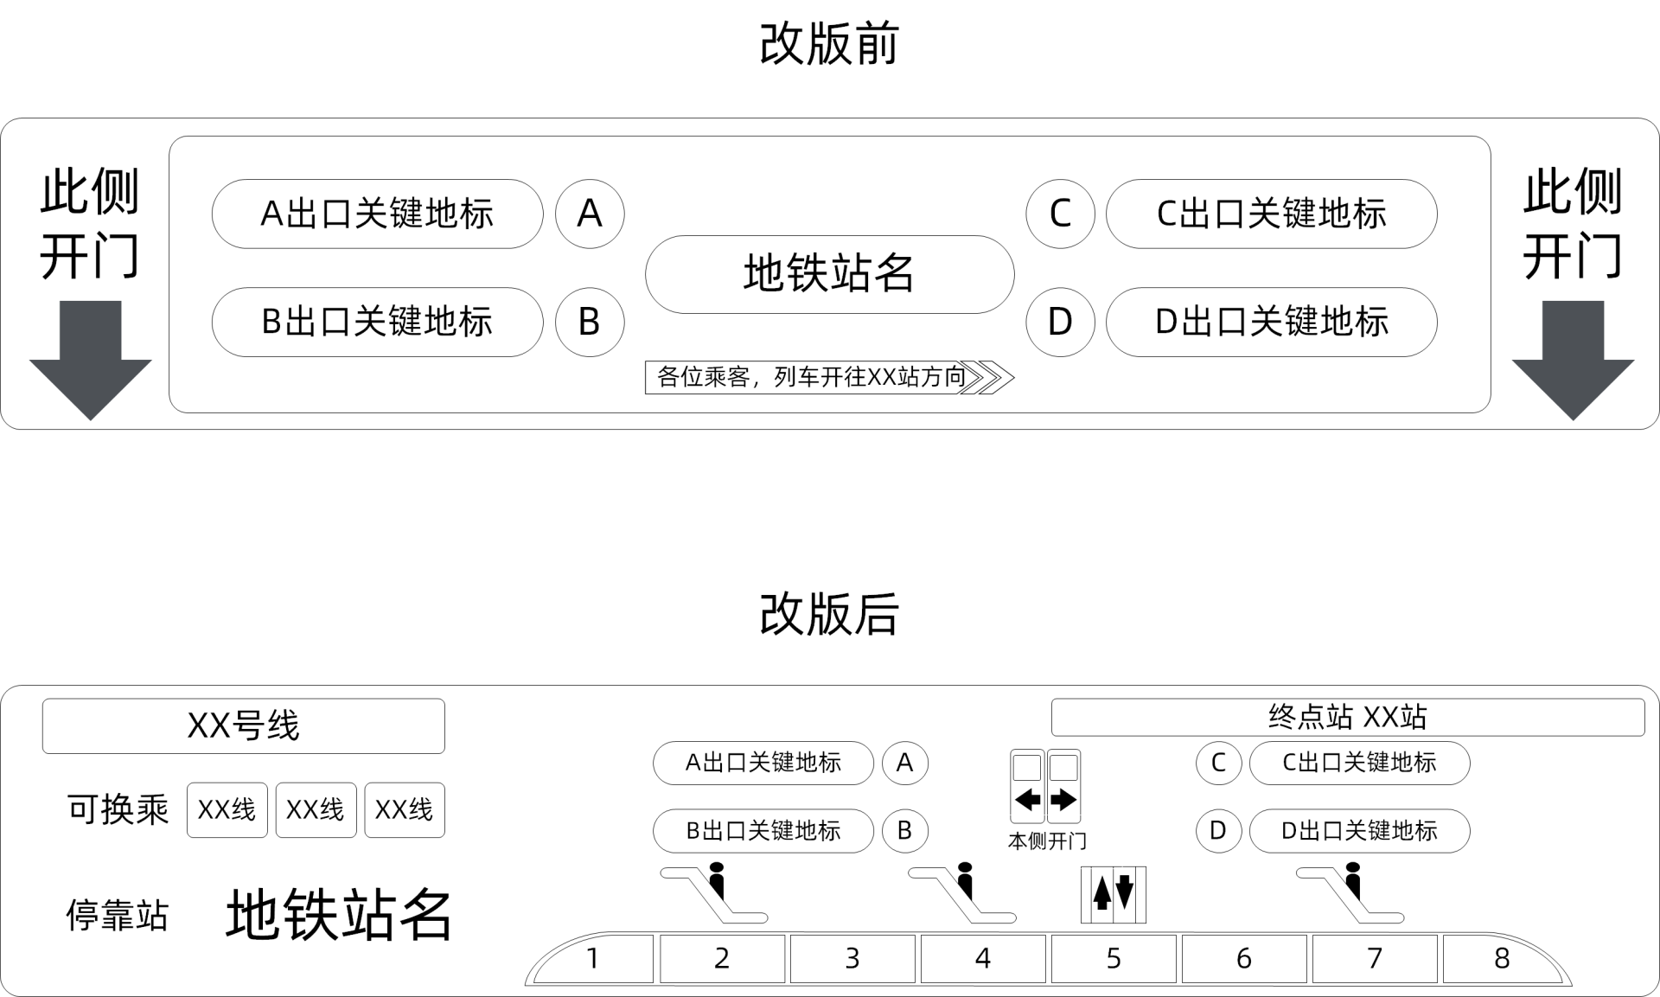Select exit A circle in top panel
The width and height of the screenshot is (1660, 997).
pos(590,214)
